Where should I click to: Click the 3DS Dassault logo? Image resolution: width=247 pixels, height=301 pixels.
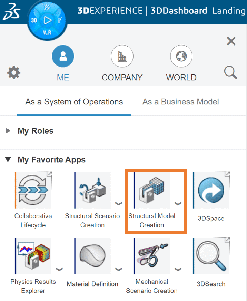pyautogui.click(x=11, y=12)
